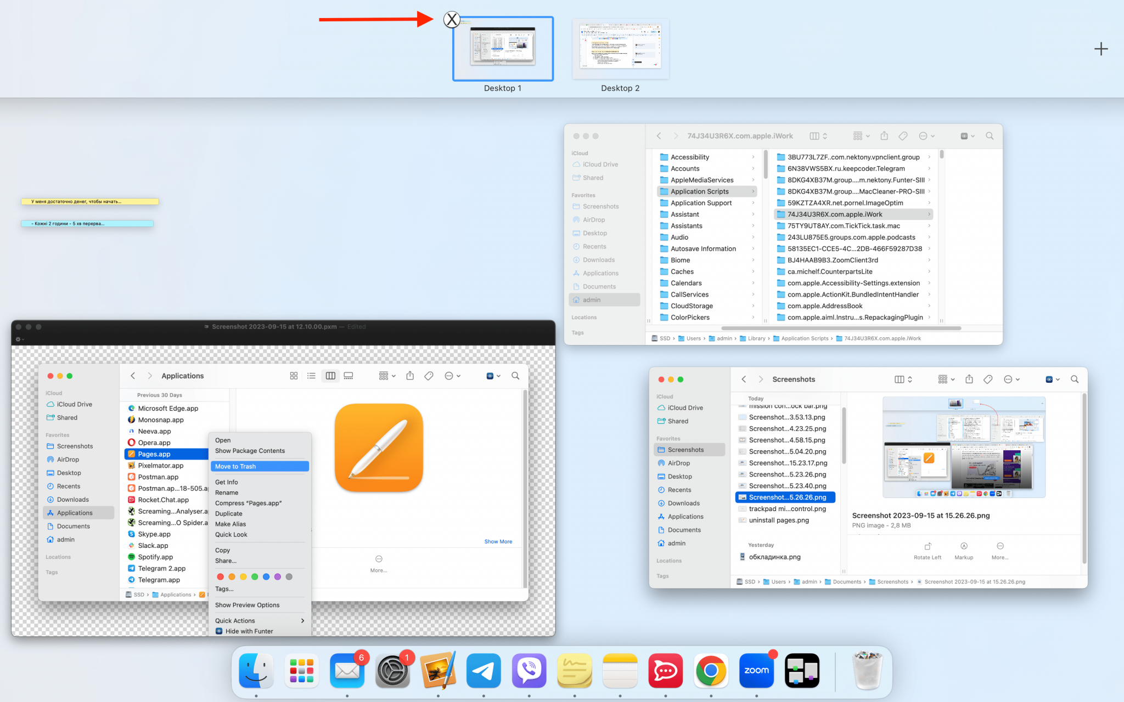Click the plus button to add a new desktop
The image size is (1124, 702).
point(1101,49)
